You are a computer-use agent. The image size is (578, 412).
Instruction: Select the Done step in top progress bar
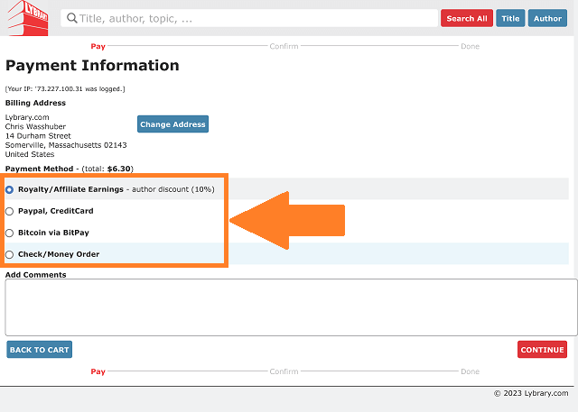tap(470, 46)
